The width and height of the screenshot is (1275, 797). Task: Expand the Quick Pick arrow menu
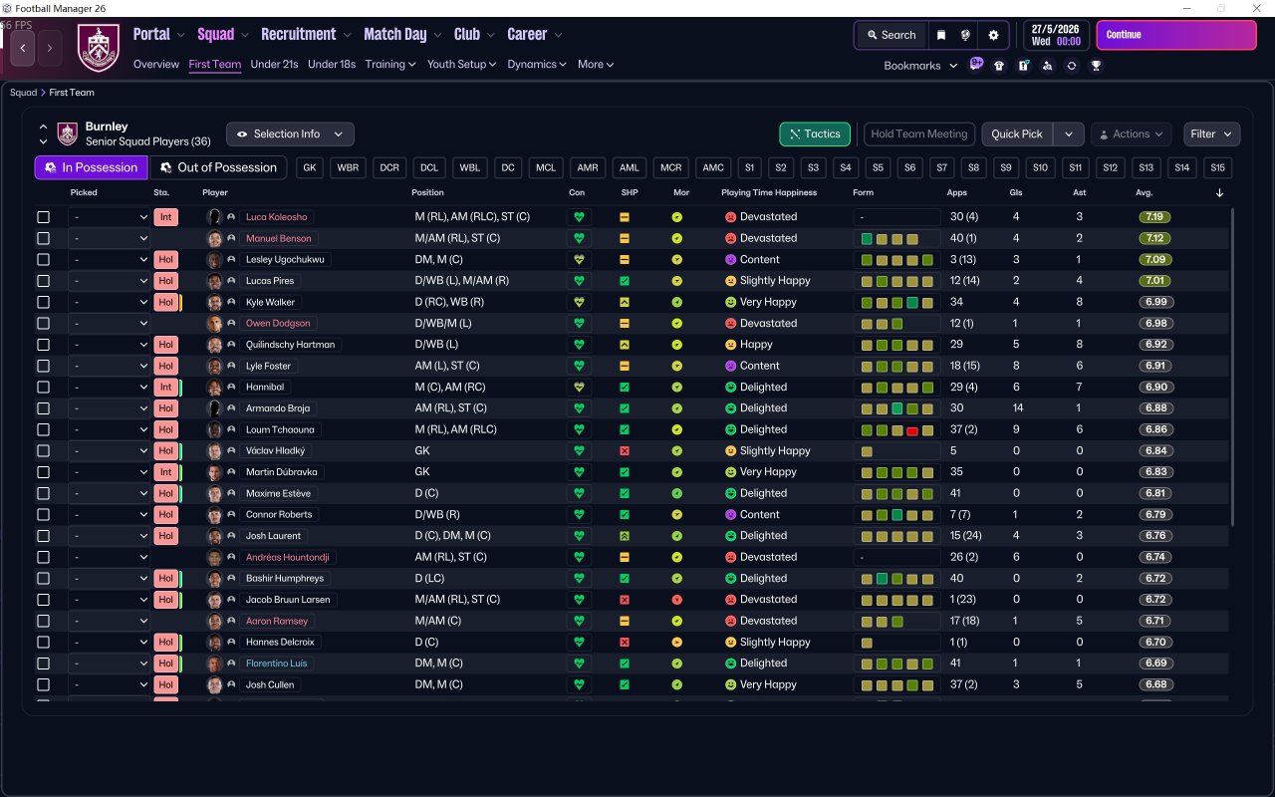tap(1069, 134)
